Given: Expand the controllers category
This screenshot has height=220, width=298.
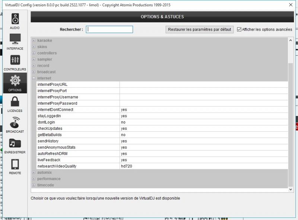Looking at the screenshot, I should pyautogui.click(x=34, y=53).
